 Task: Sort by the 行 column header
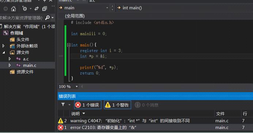click(245, 114)
